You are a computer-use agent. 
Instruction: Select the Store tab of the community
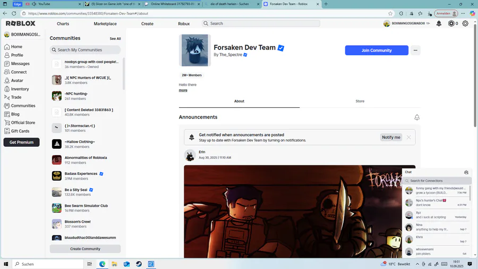pyautogui.click(x=360, y=101)
